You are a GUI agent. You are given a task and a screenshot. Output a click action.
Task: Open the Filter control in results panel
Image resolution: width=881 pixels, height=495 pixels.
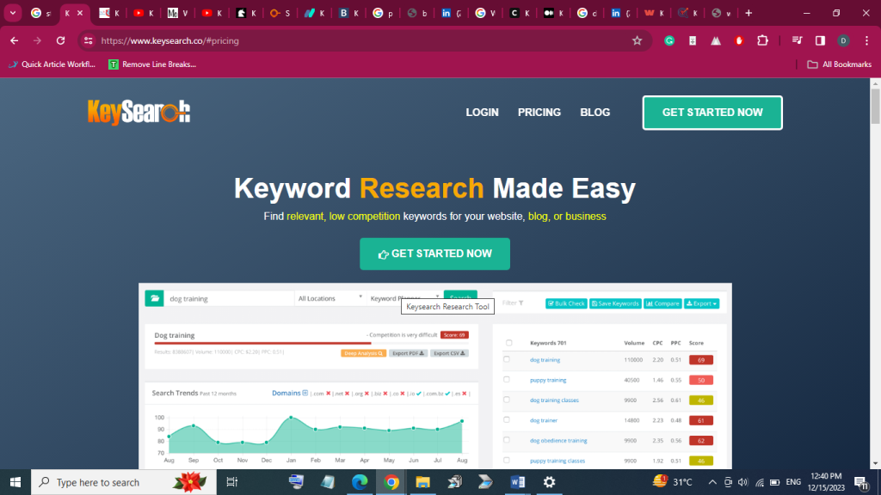(513, 303)
